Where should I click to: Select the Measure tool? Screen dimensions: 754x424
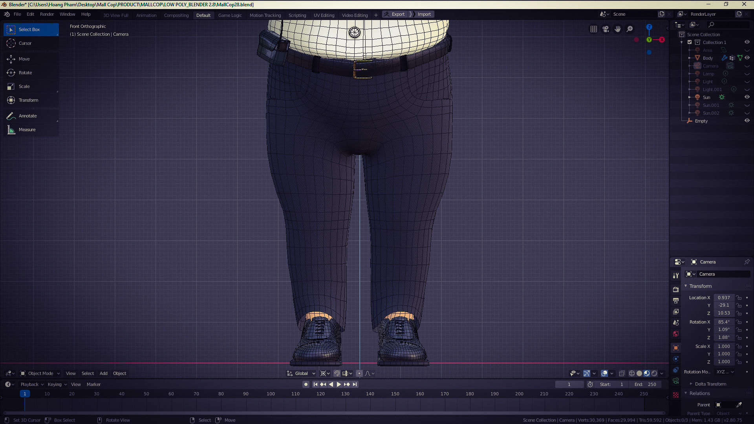pos(27,130)
